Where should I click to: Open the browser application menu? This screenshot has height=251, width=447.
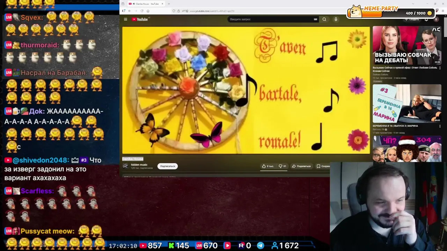point(443,11)
